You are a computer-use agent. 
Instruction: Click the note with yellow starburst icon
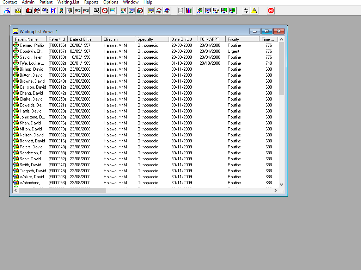tap(69, 11)
